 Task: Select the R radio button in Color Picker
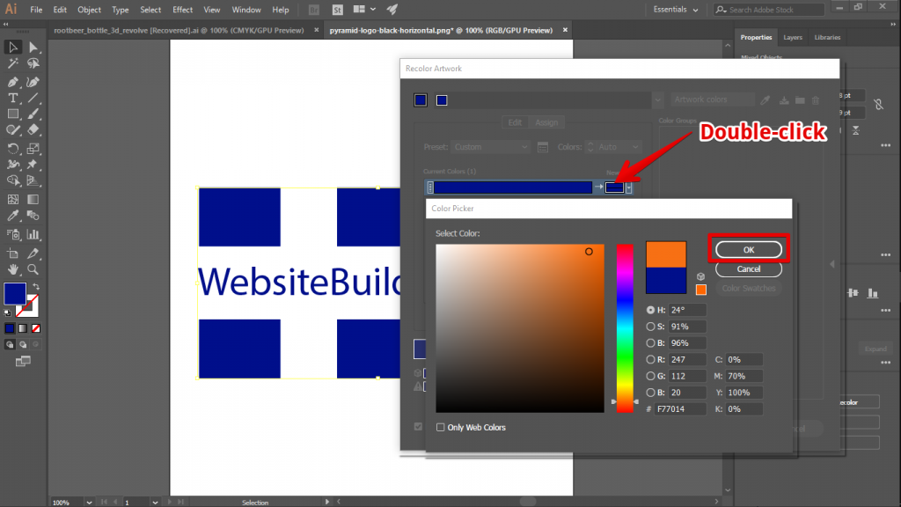pyautogui.click(x=650, y=359)
